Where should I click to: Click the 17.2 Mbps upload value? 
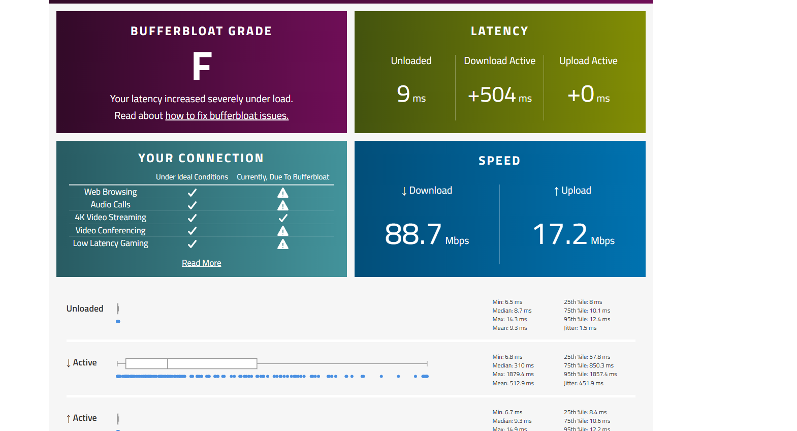point(573,234)
